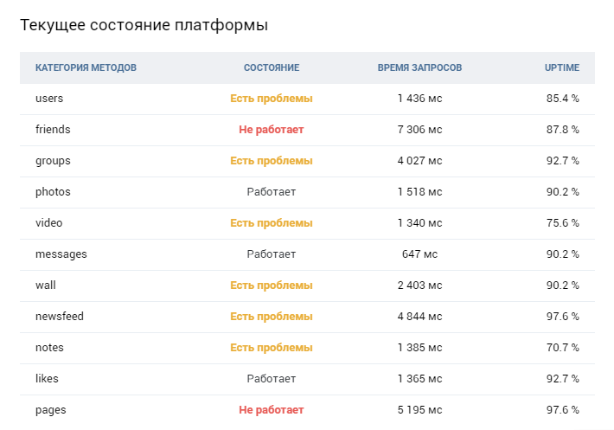Click the 'Время запросов' column header
Screen dimensions: 614x430
(419, 67)
